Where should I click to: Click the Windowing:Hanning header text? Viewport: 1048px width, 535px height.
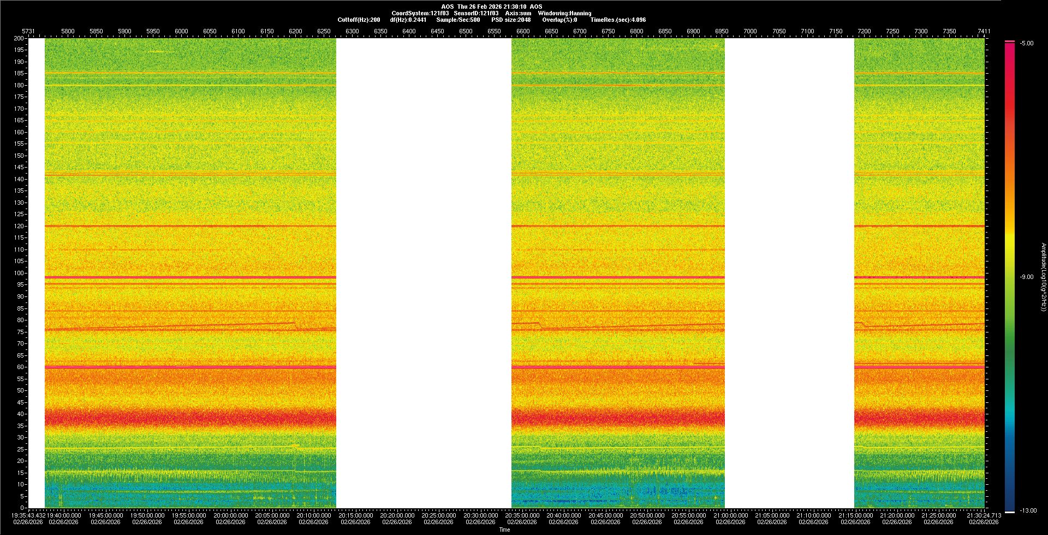coord(564,13)
